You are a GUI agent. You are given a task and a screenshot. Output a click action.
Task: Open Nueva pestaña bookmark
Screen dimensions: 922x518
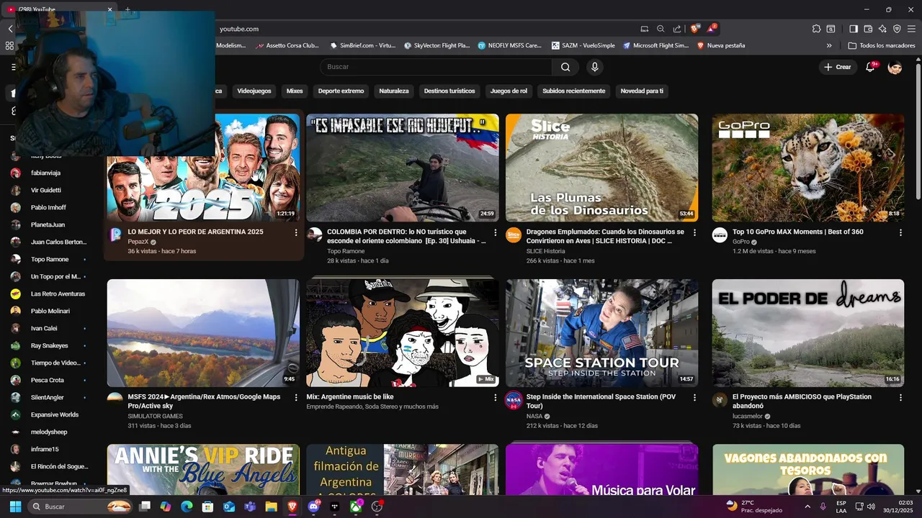click(x=721, y=45)
